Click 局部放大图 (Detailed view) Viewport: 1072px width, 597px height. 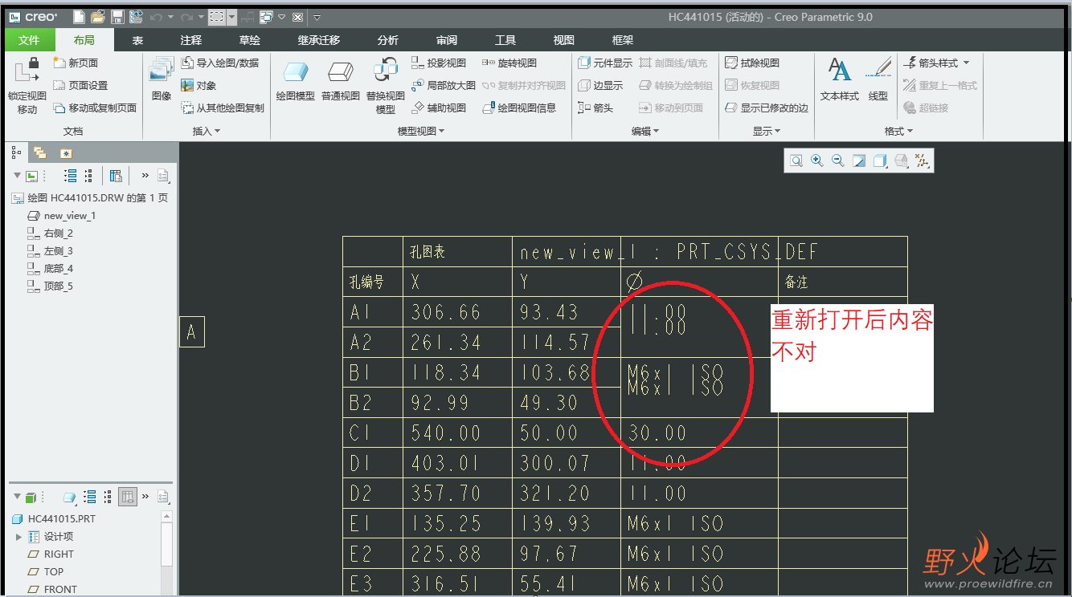point(444,85)
